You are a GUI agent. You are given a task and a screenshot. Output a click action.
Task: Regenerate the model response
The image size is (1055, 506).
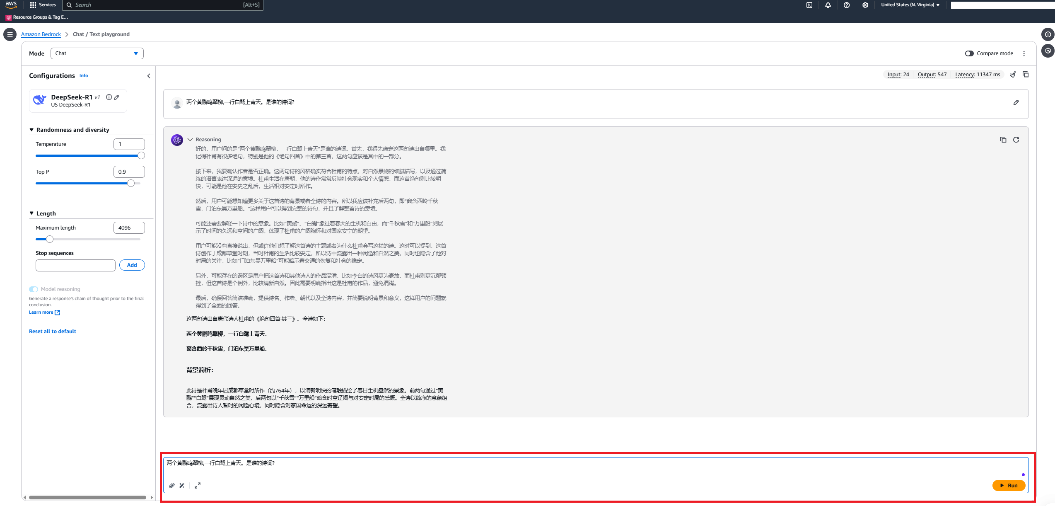pos(1016,140)
